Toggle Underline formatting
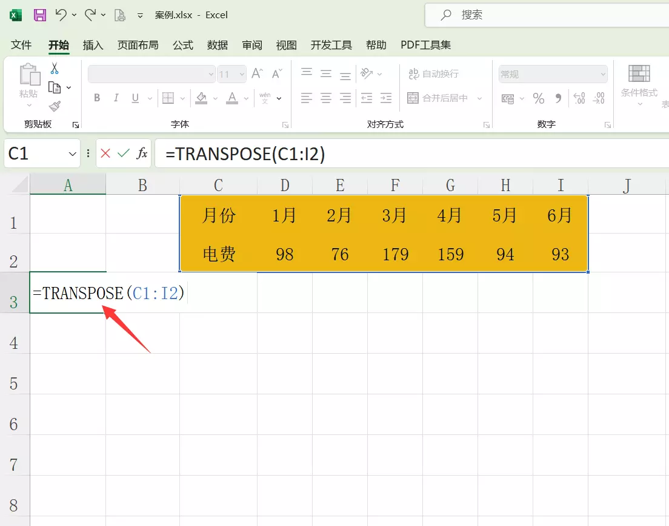The height and width of the screenshot is (526, 669). (x=135, y=98)
